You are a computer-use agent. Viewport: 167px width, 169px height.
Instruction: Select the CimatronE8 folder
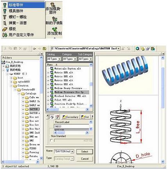[x=28, y=90]
